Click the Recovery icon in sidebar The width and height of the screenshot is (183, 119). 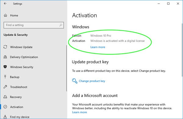[5, 97]
